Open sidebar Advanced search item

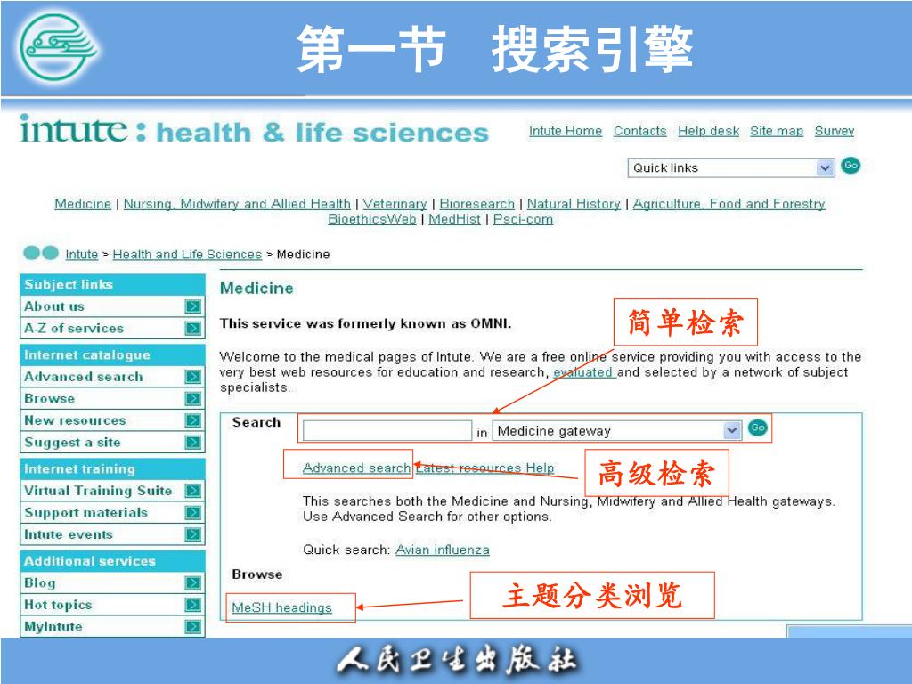(x=112, y=377)
